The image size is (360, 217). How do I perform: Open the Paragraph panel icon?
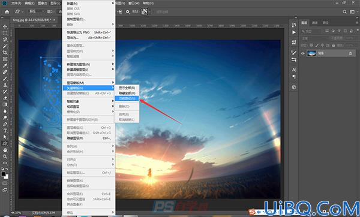pos(294,77)
